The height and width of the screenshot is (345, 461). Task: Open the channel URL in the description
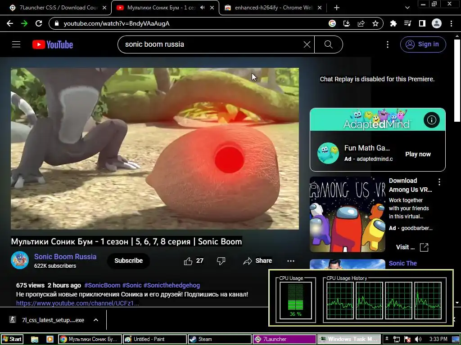(x=77, y=303)
